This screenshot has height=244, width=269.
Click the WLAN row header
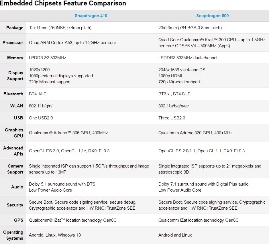tap(17, 106)
